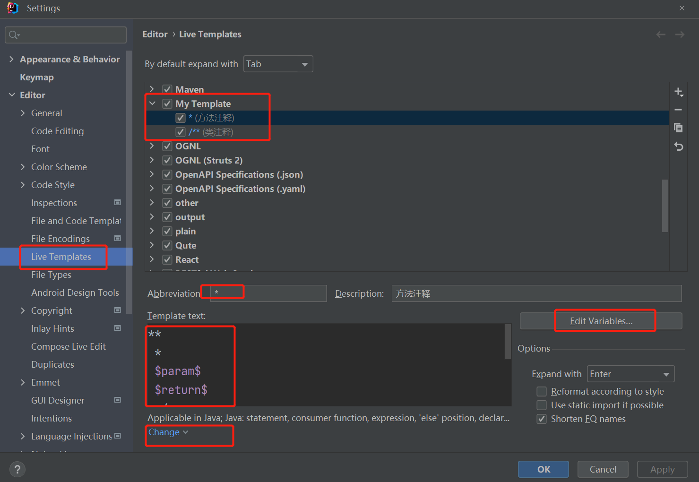Click the Editor breadcrumb link

155,34
